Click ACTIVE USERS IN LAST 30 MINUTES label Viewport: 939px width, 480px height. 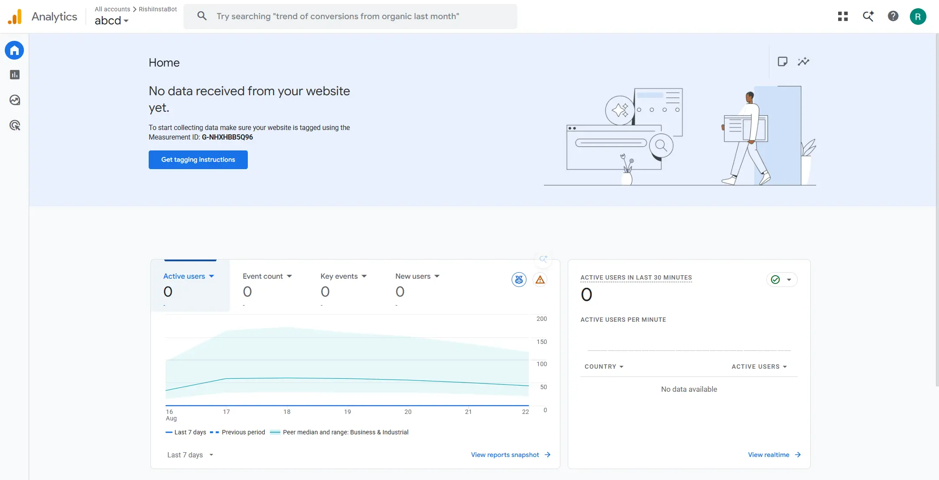click(636, 277)
